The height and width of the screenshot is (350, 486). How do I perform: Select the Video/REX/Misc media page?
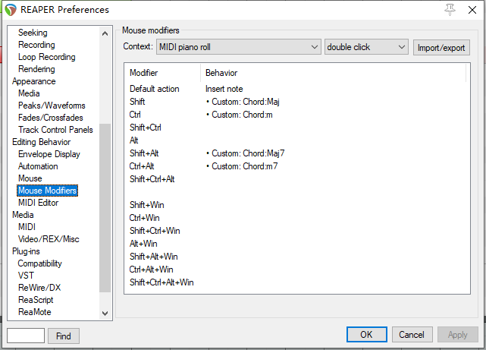pos(49,239)
